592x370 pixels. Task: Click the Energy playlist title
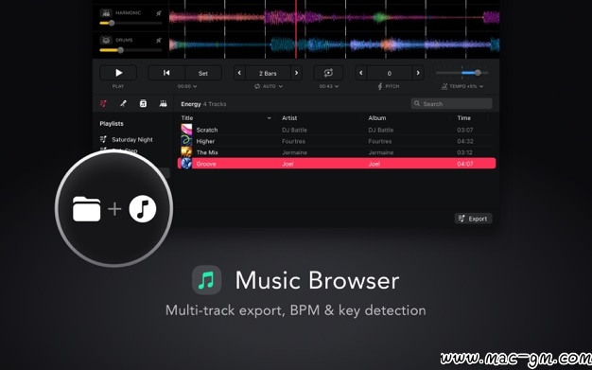(191, 104)
